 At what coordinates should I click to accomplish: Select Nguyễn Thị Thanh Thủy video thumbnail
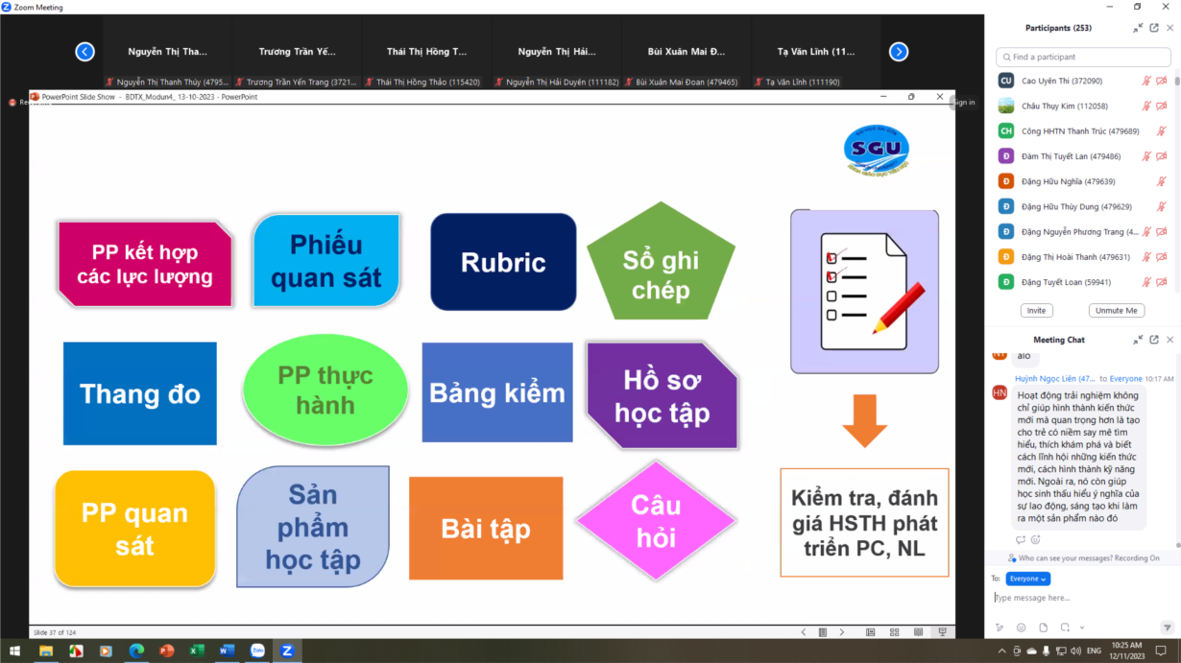point(167,52)
